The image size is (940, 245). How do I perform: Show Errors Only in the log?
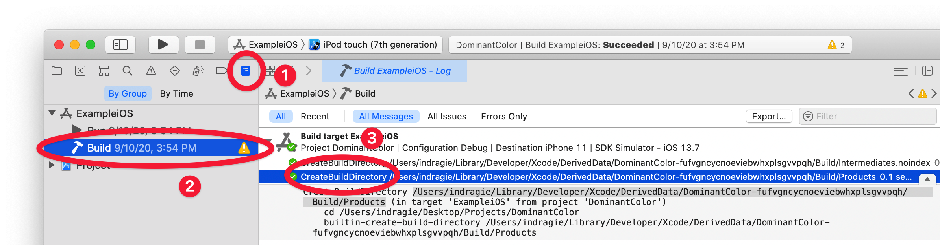pos(504,116)
